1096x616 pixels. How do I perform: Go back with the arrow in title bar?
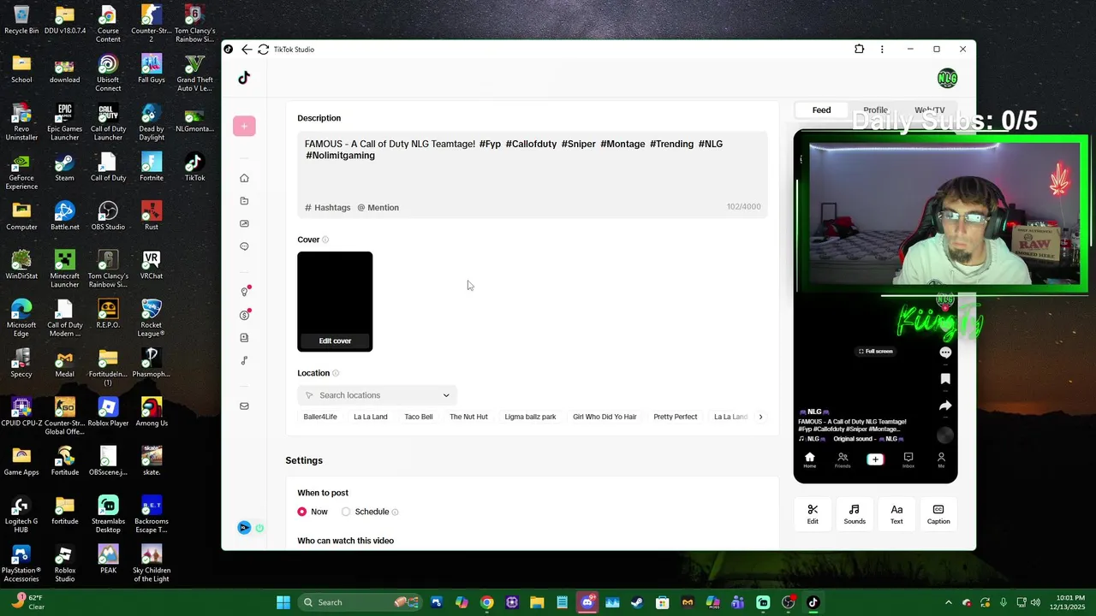click(247, 50)
